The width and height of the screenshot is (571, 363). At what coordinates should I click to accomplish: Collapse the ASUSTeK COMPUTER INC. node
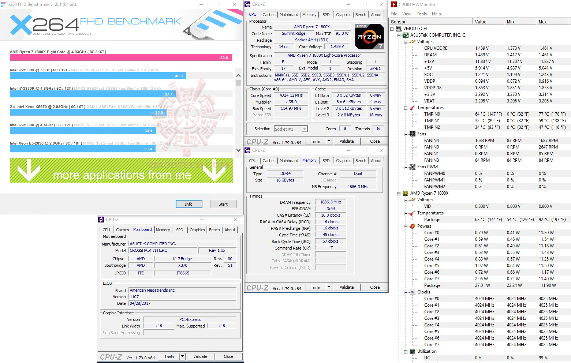(399, 35)
